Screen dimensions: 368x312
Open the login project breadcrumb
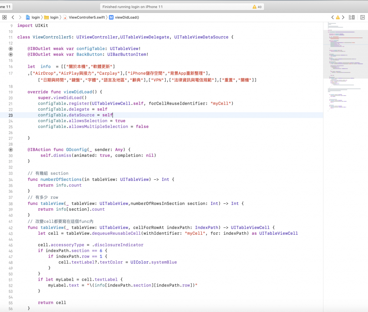(36, 17)
